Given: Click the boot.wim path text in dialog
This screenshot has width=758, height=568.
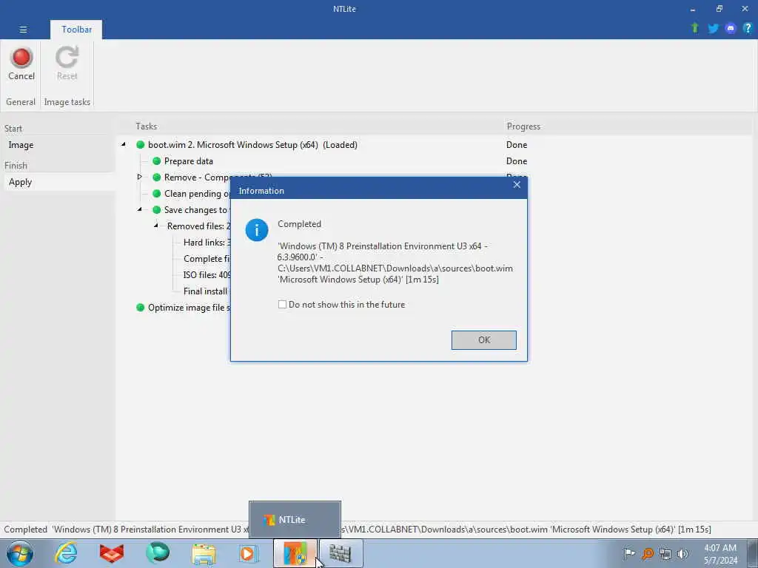Looking at the screenshot, I should (395, 268).
